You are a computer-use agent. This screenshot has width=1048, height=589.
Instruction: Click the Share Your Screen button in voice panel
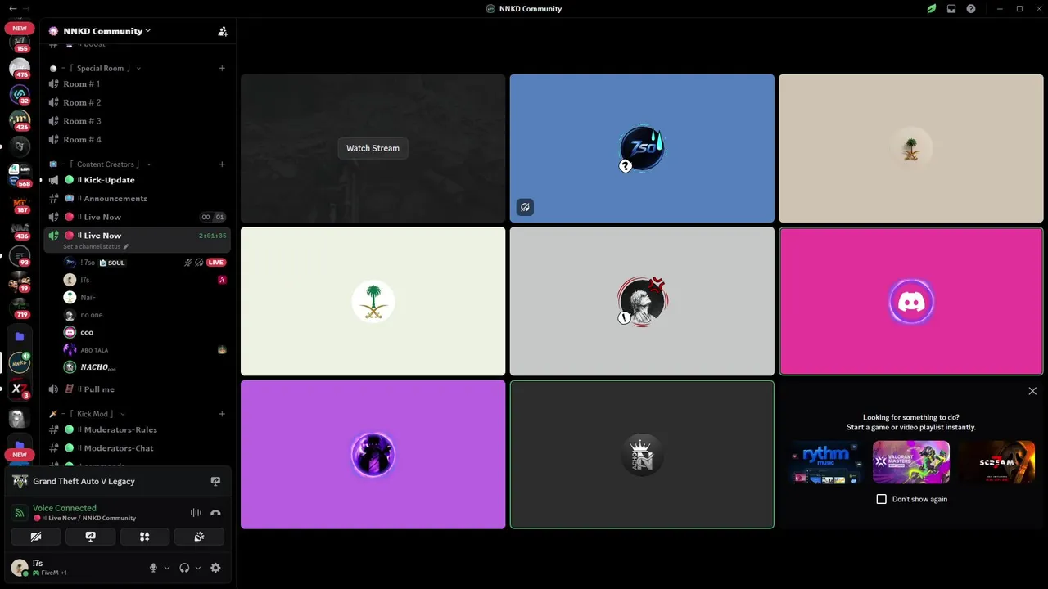[x=90, y=537]
